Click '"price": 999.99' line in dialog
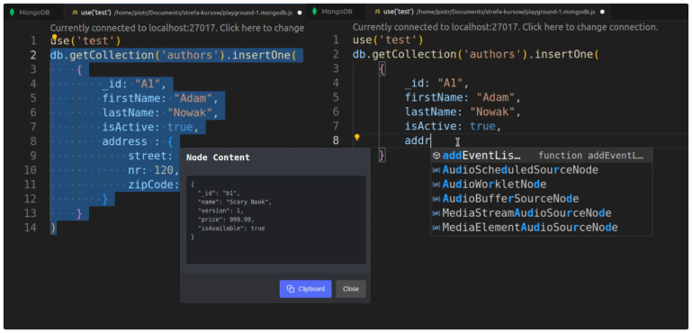Screen dimensions: 692x333 [x=226, y=220]
